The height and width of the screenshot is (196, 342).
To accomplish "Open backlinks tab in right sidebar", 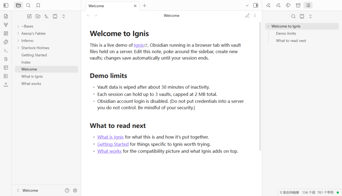I will coord(269,5).
